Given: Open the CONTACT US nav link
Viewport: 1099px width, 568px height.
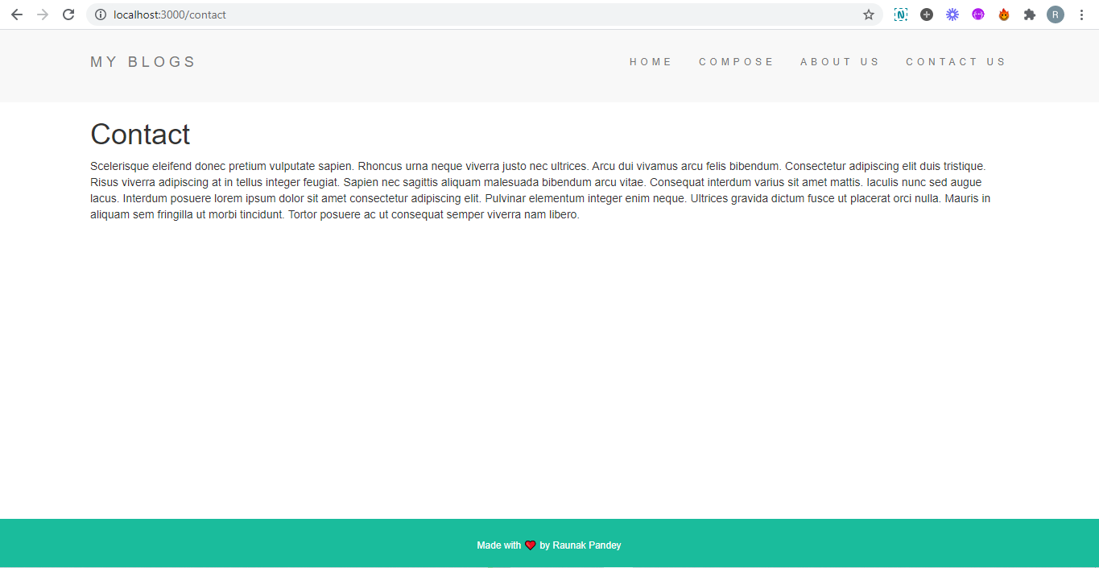Looking at the screenshot, I should pyautogui.click(x=956, y=62).
